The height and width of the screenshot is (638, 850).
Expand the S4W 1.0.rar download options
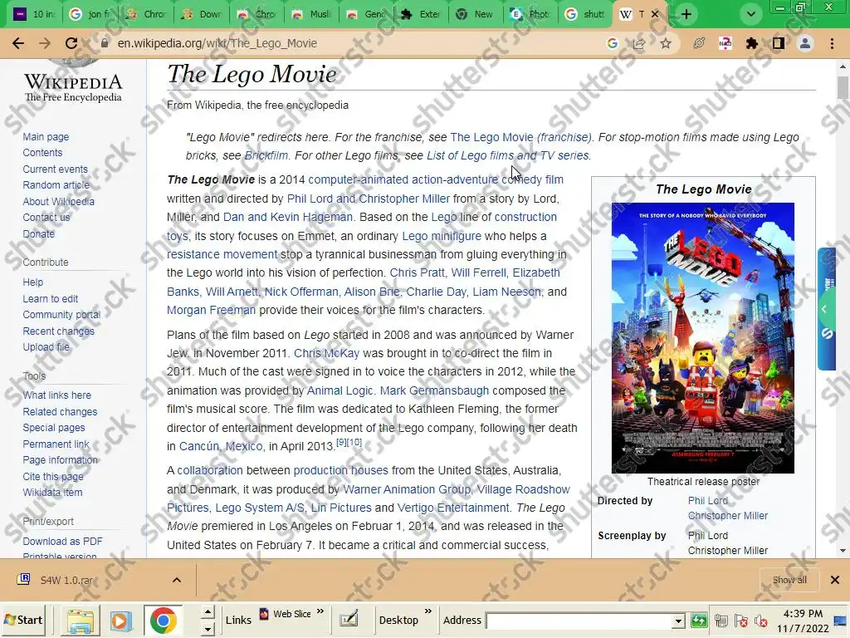(x=177, y=580)
